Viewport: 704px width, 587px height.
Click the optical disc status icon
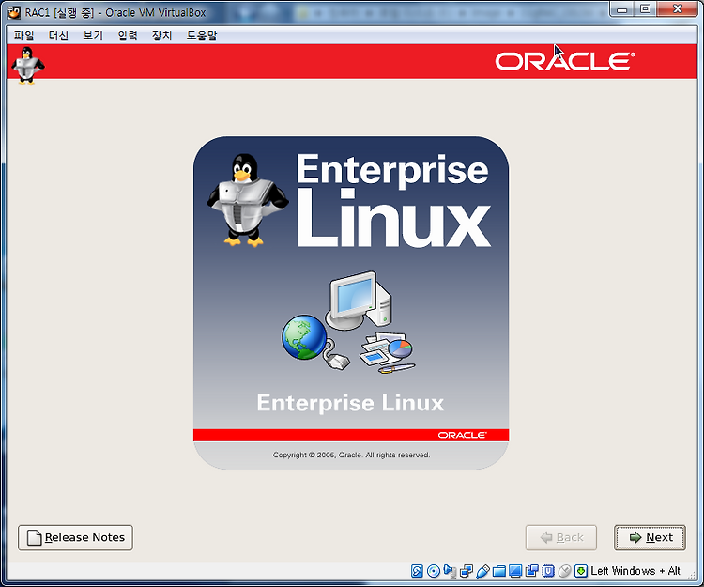434,571
